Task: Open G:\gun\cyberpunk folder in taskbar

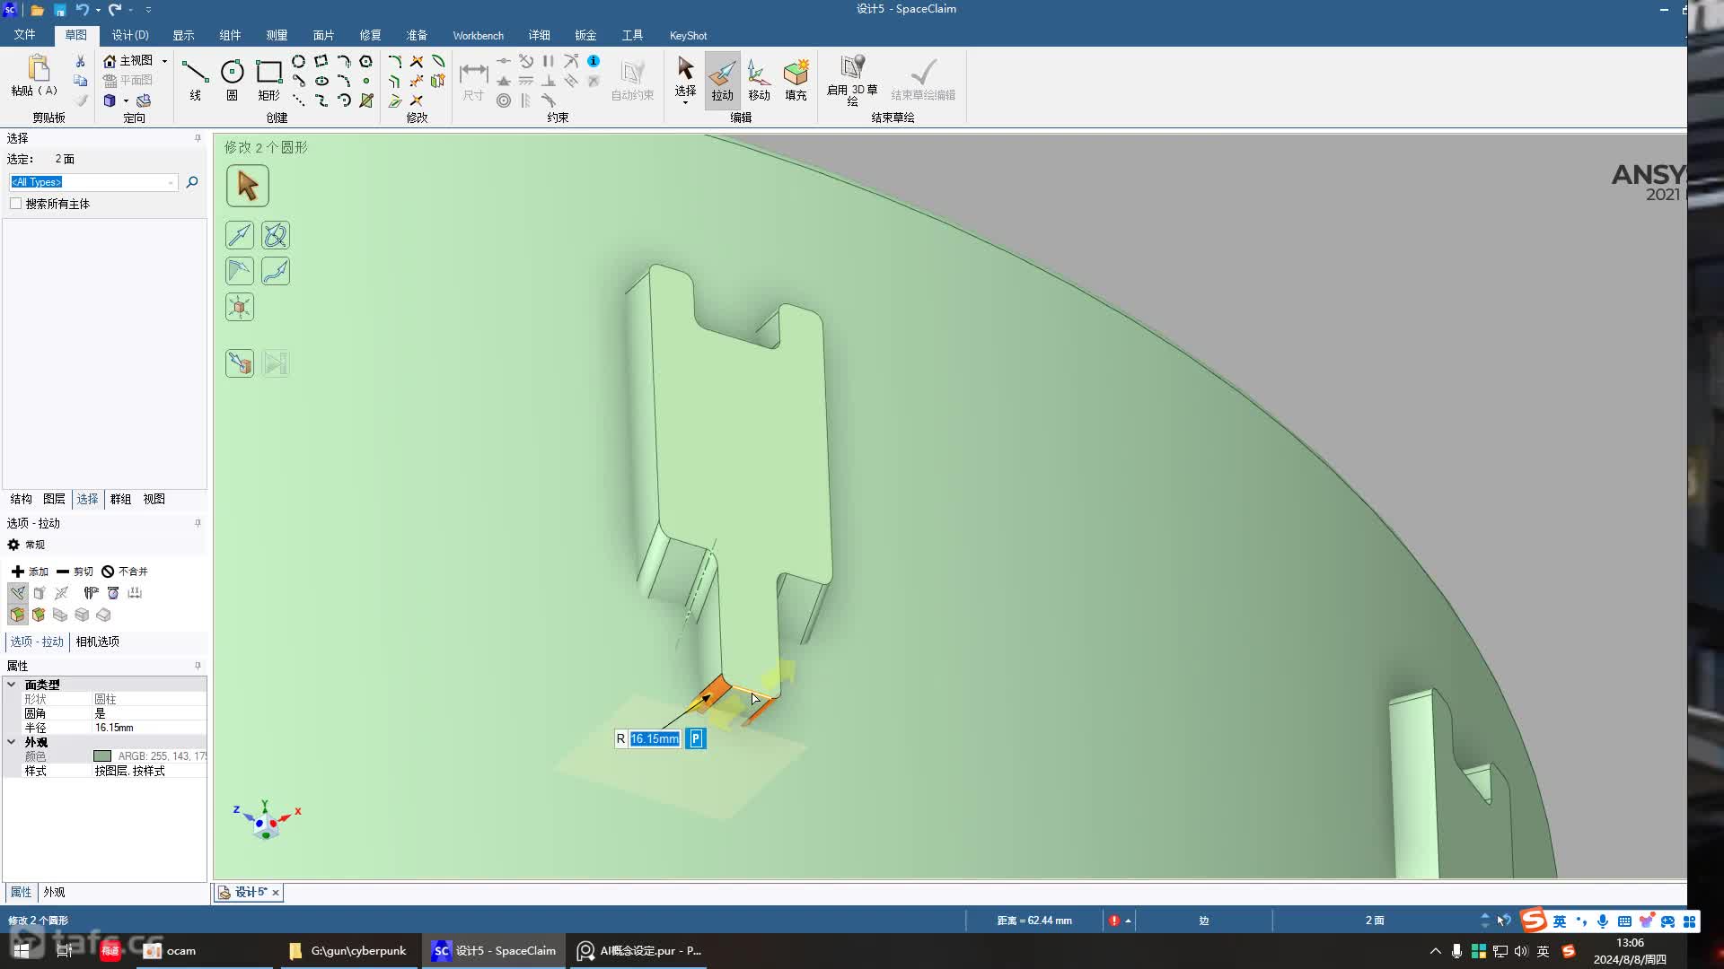Action: point(348,950)
